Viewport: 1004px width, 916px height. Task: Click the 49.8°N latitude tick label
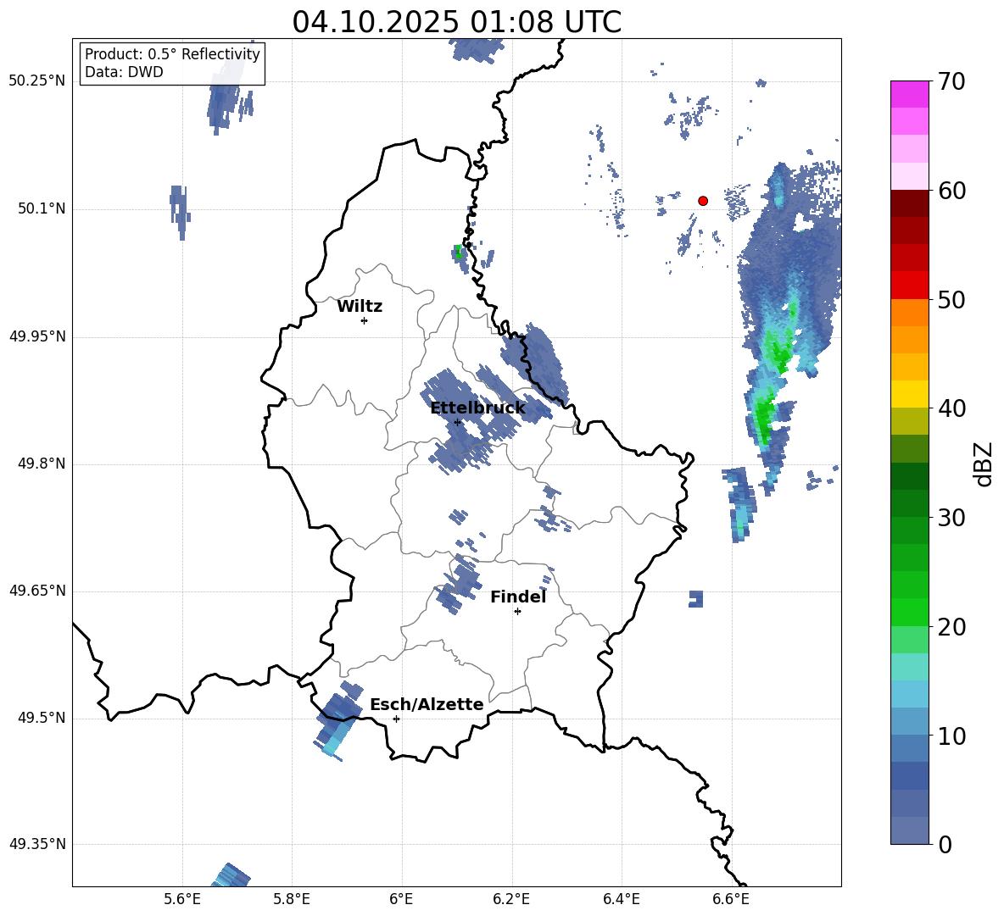42,464
